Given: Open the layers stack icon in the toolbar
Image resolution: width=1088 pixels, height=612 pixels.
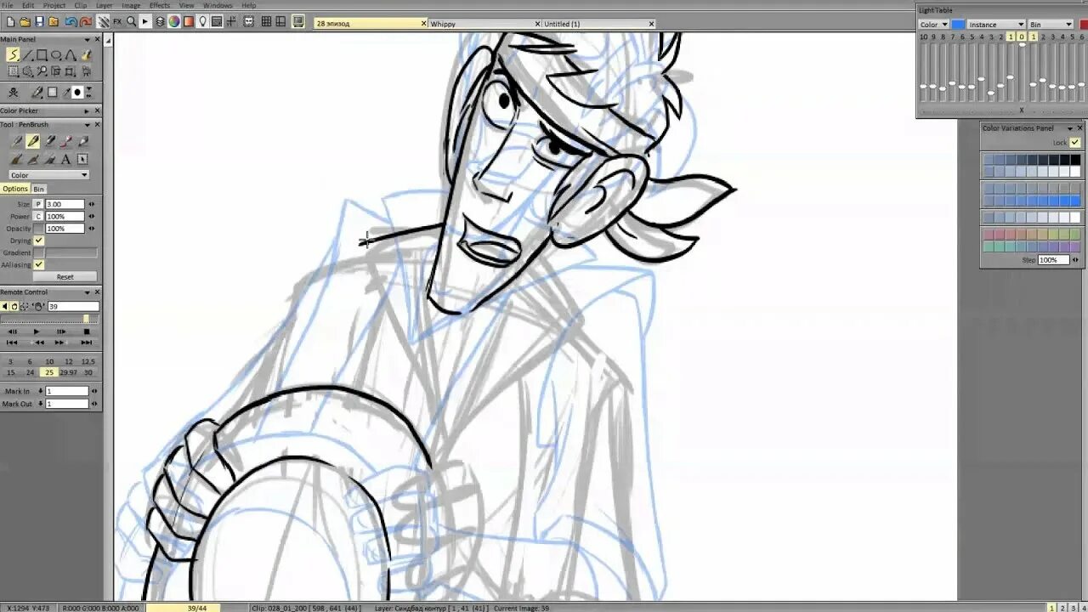Looking at the screenshot, I should [160, 22].
